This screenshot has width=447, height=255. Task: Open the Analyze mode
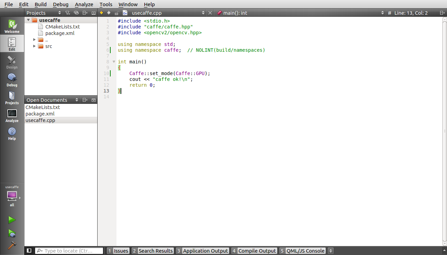pyautogui.click(x=12, y=116)
